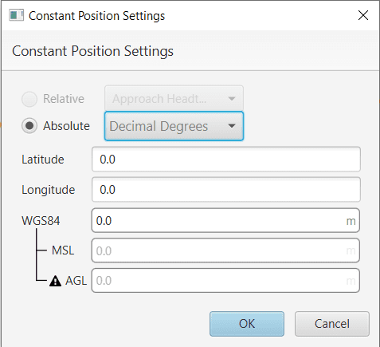Screen dimensions: 380x347
Task: Select the Absolute radio button
Action: [x=29, y=126]
